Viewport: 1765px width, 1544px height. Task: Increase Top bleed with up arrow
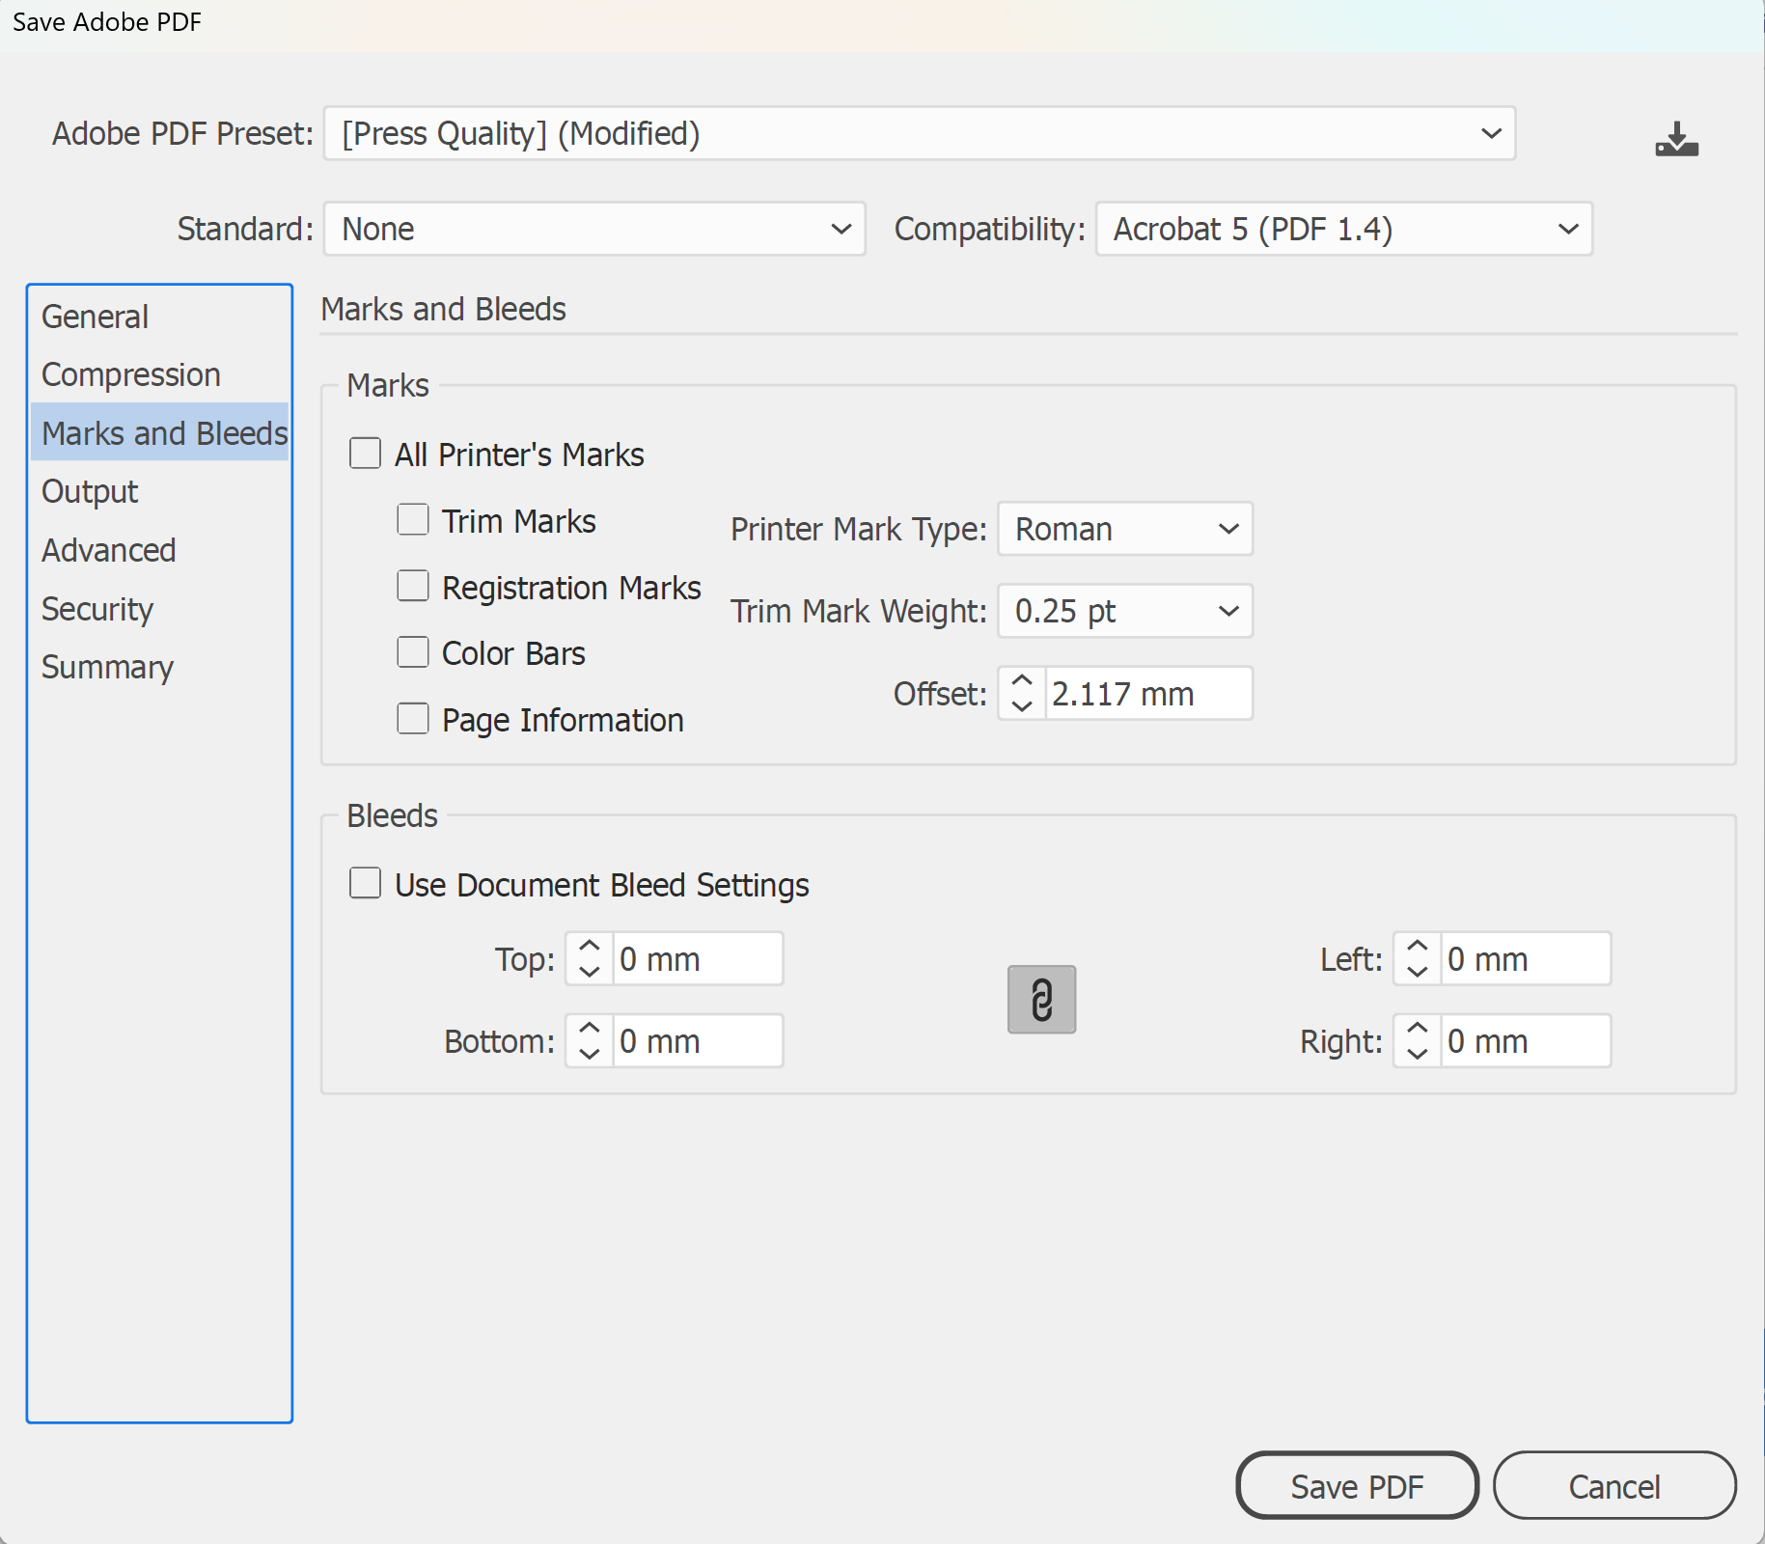coord(590,947)
